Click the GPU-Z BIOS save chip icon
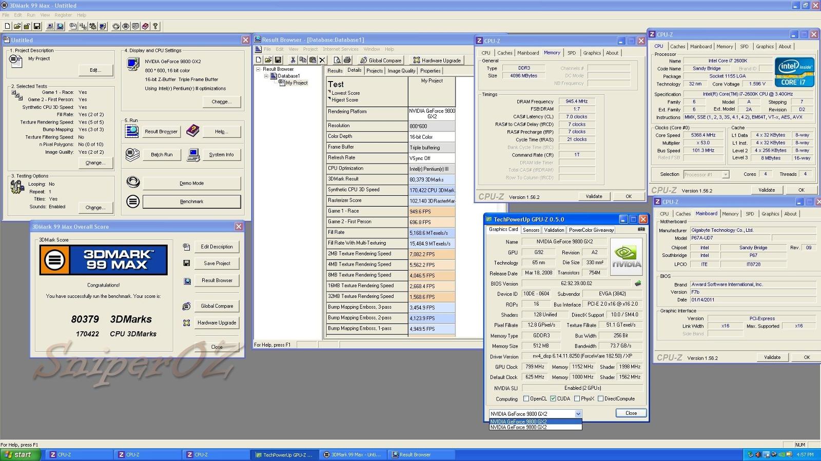 click(638, 283)
